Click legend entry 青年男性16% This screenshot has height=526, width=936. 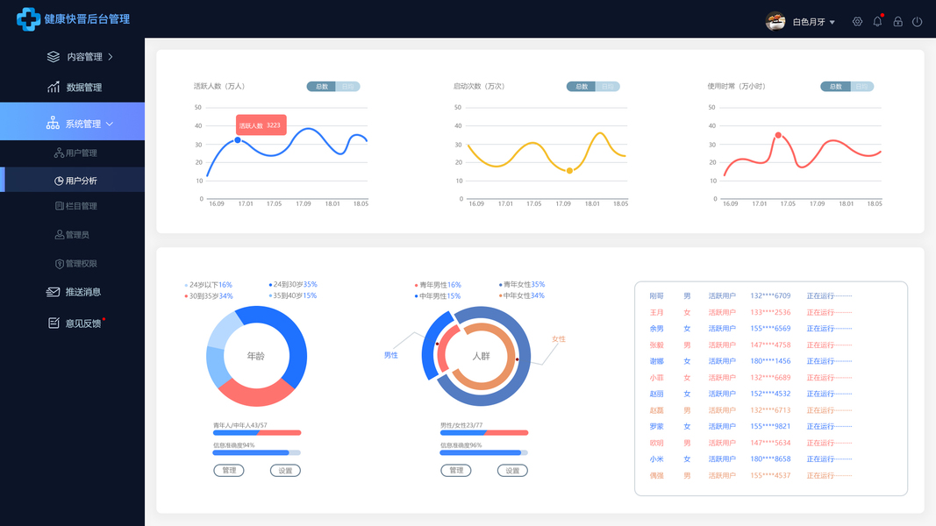tap(438, 285)
